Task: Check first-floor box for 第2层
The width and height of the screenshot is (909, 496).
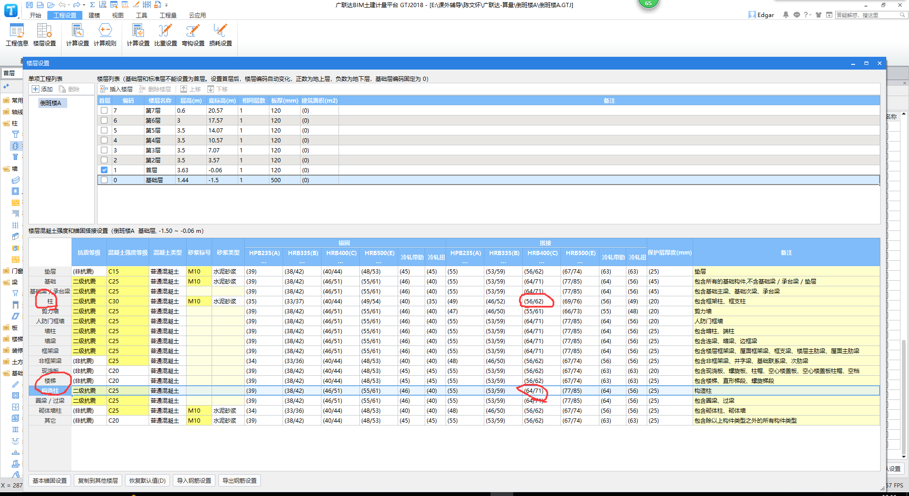Action: point(104,160)
